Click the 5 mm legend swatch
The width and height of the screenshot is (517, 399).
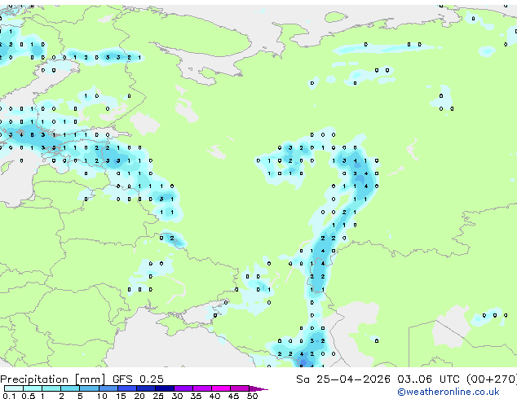pyautogui.click(x=89, y=388)
